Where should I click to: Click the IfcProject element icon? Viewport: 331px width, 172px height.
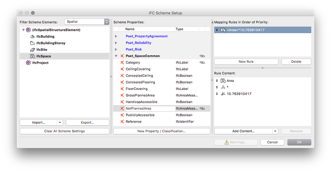pos(28,63)
